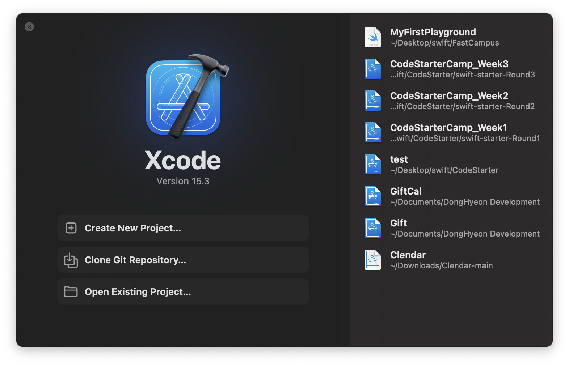Screen dimensions: 569x366
Task: Click the Version 15.3 label
Action: 183,181
